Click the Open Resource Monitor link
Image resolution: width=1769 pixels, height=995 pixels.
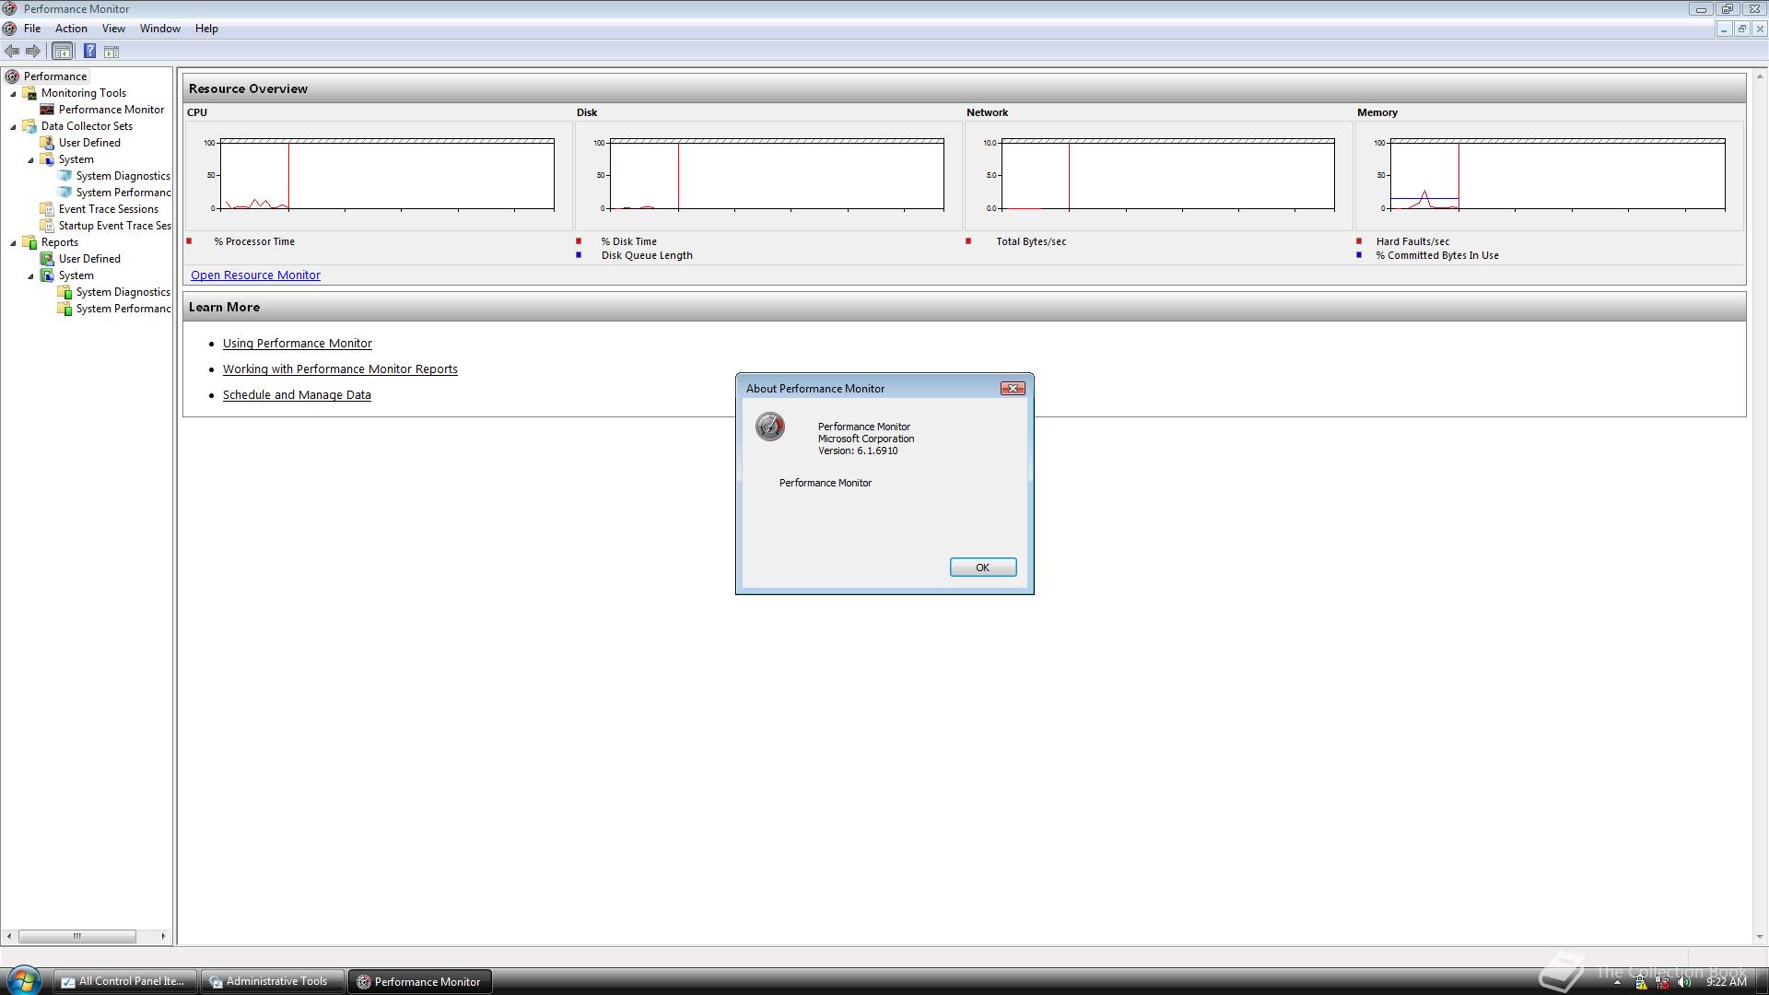255,275
